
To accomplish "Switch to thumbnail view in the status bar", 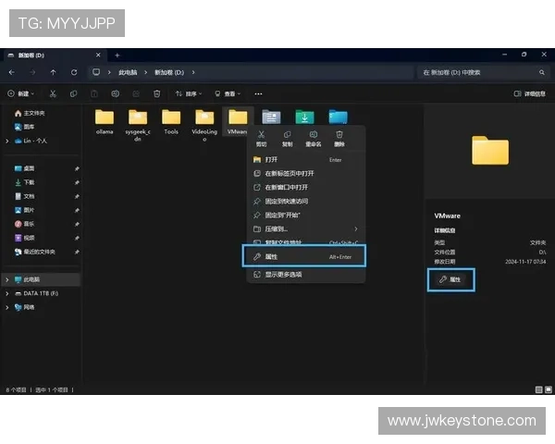I will (x=546, y=390).
